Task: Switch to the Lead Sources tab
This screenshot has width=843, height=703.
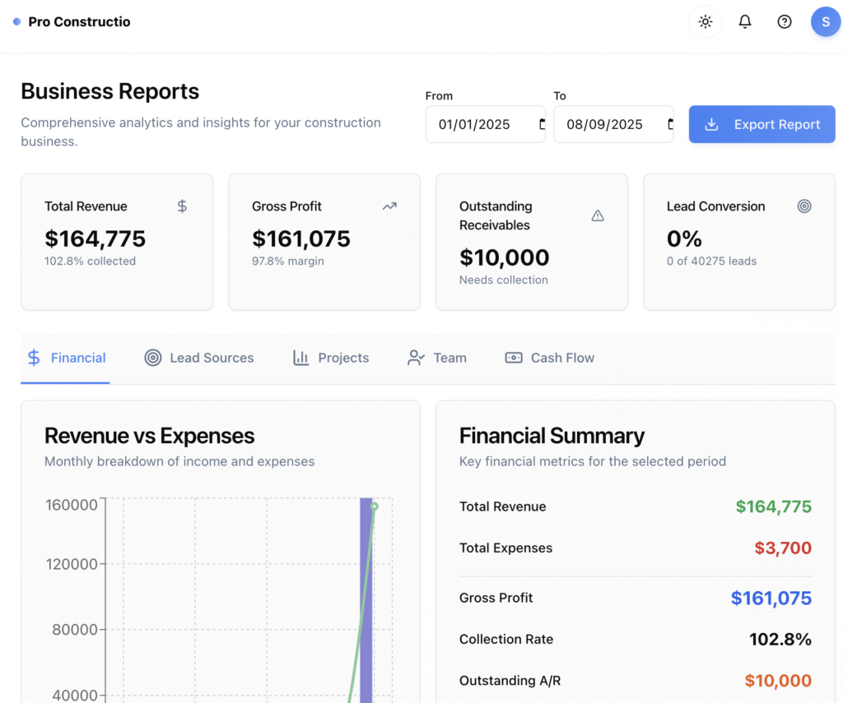Action: 199,358
